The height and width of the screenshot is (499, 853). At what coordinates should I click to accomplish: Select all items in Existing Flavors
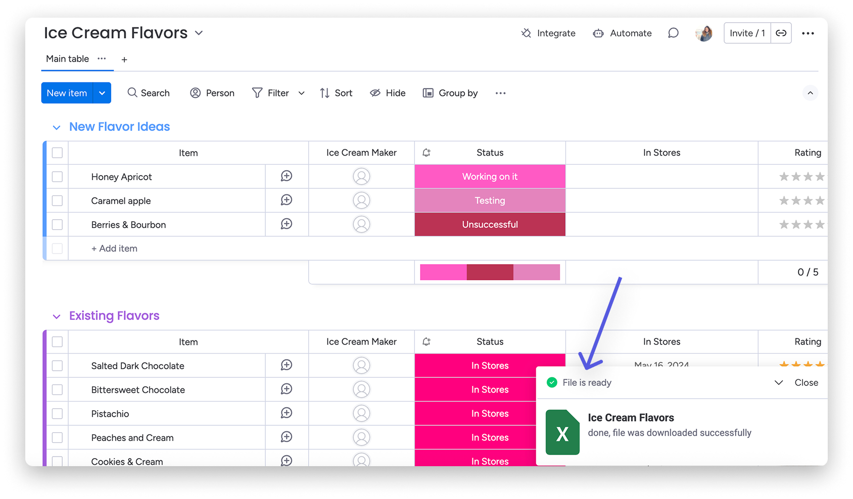pos(57,342)
